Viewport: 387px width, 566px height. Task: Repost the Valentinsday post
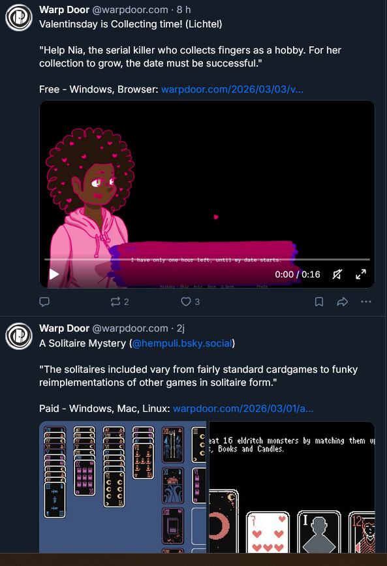(x=119, y=302)
